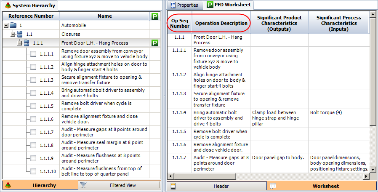Tick the checkbox for item 1.1.1.7
Viewport: 378px width, 192px height.
[33, 132]
